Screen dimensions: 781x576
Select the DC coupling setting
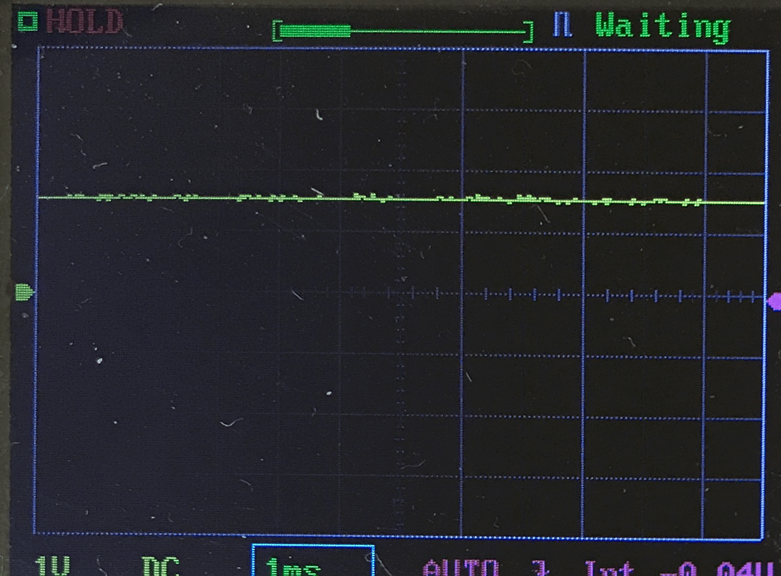click(160, 566)
